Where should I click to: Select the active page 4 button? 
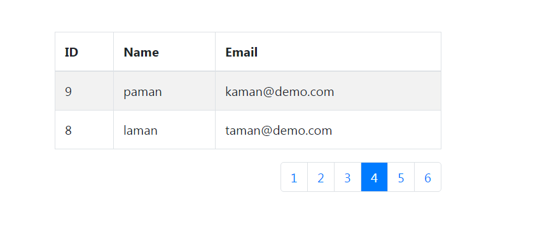tap(375, 177)
